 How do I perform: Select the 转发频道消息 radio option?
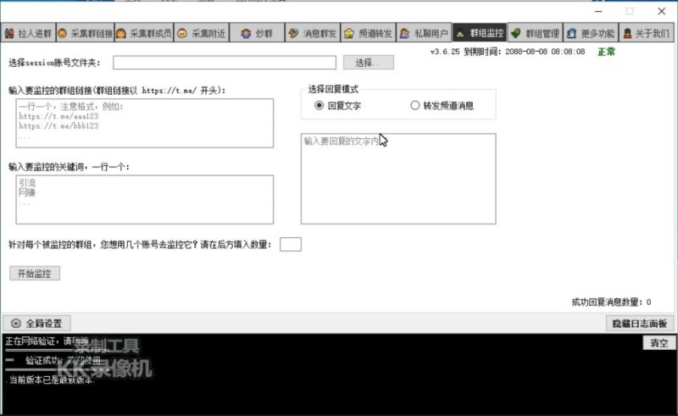(442, 106)
